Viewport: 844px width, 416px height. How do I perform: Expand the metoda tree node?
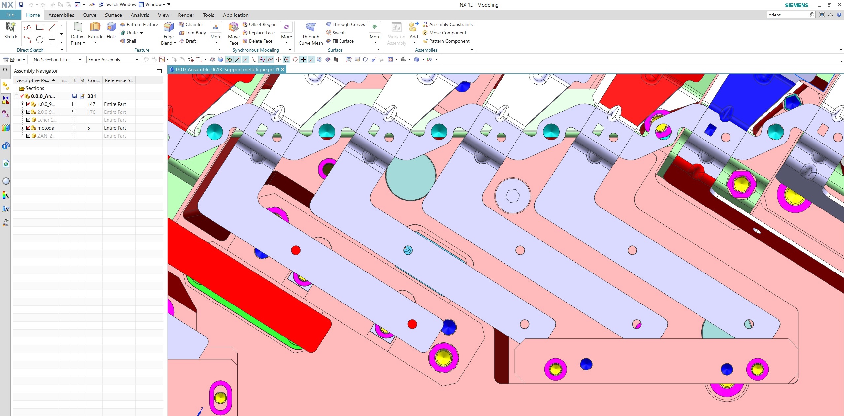[22, 128]
